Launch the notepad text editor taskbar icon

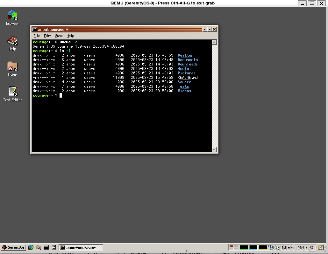[54, 247]
